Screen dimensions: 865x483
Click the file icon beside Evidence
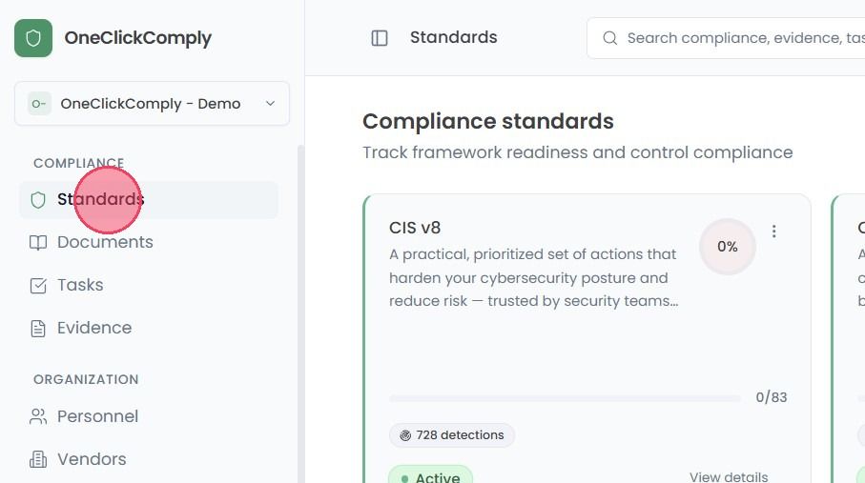pos(38,329)
